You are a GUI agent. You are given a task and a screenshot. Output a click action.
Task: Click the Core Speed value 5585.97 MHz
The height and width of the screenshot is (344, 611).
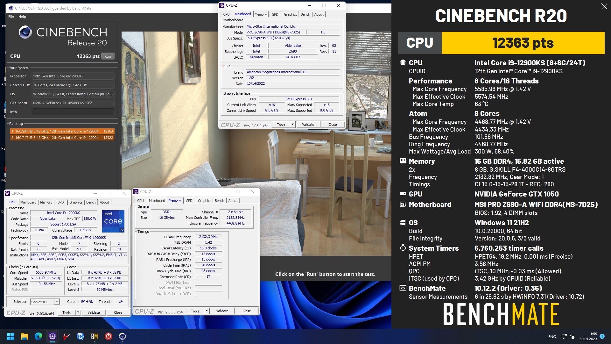click(46, 273)
